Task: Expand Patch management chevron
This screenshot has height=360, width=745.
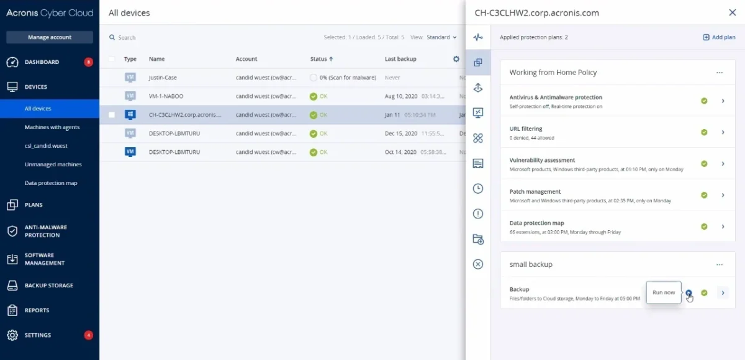Action: (x=723, y=195)
